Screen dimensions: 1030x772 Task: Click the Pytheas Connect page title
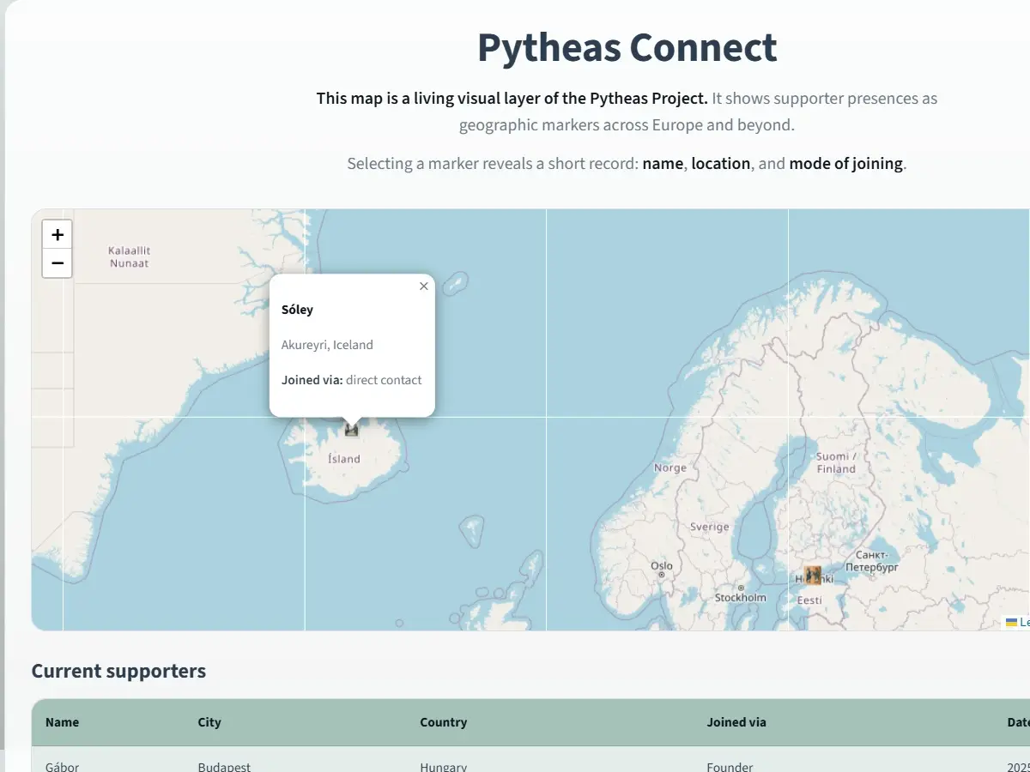pos(627,48)
